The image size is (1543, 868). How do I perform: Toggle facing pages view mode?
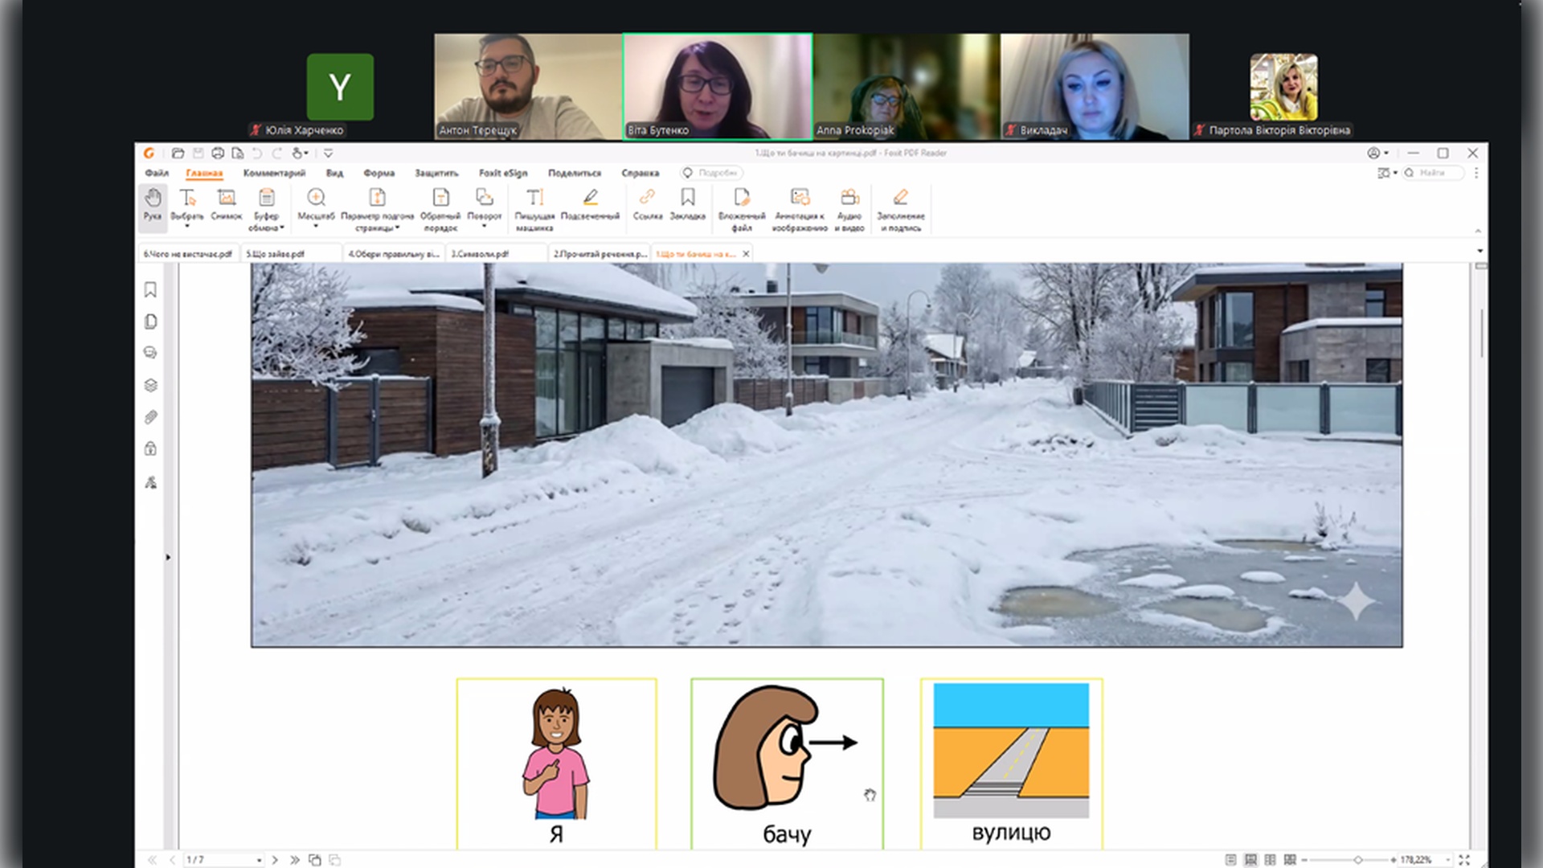pyautogui.click(x=1270, y=860)
